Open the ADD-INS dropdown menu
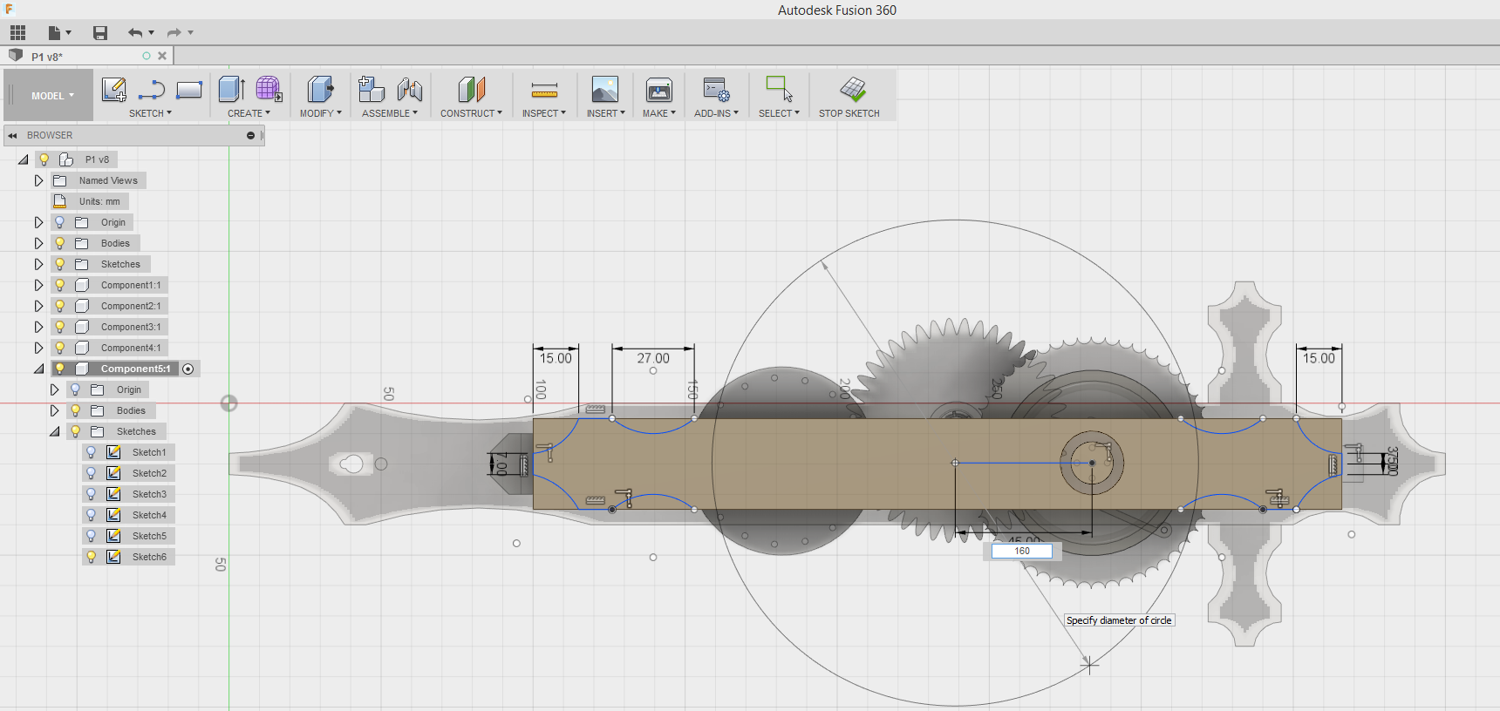Viewport: 1500px width, 711px height. (x=716, y=113)
